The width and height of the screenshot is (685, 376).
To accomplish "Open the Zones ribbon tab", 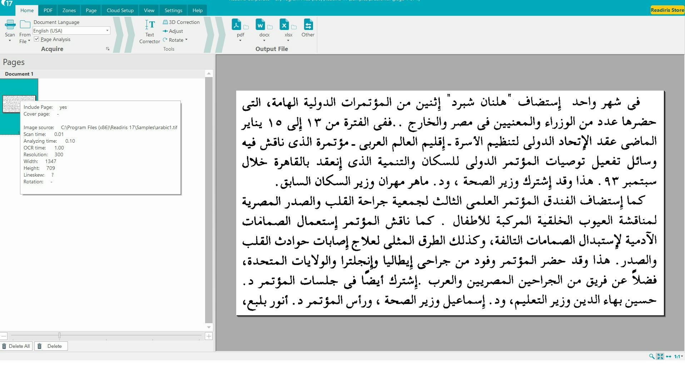I will 69,10.
